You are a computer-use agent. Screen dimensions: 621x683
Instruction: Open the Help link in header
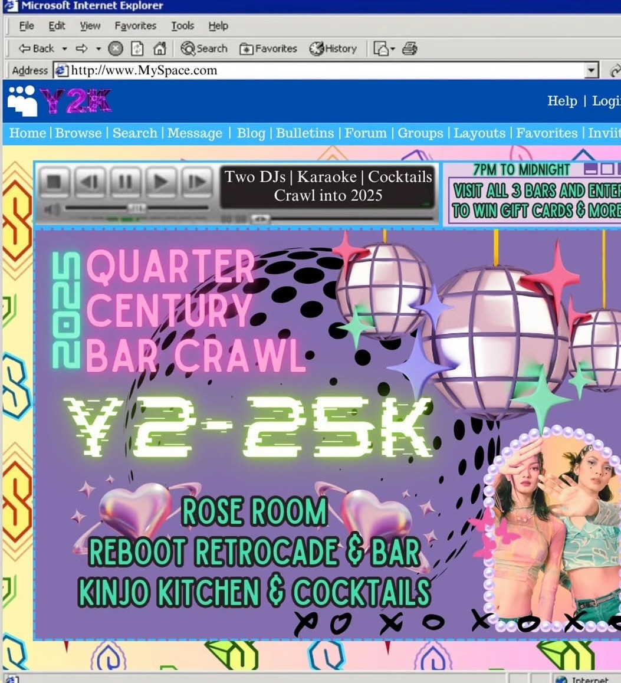(561, 101)
